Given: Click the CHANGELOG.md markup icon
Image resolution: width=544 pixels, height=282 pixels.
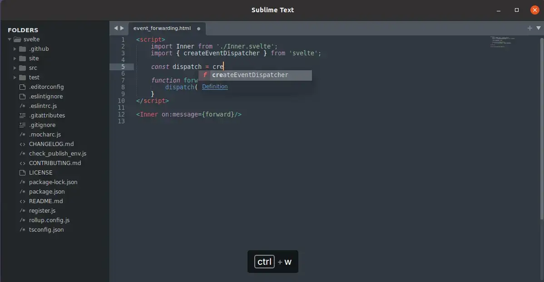Looking at the screenshot, I should [x=23, y=144].
